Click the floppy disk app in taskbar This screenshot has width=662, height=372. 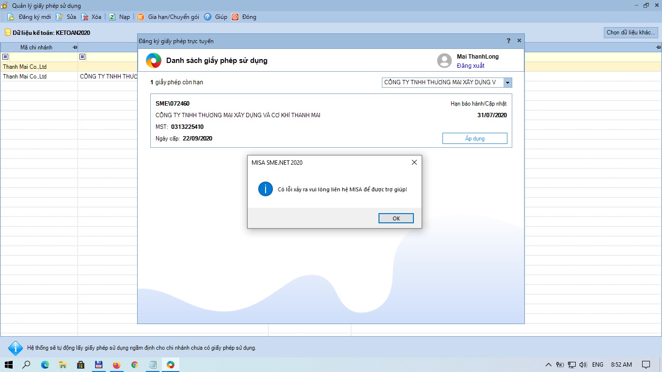98,365
